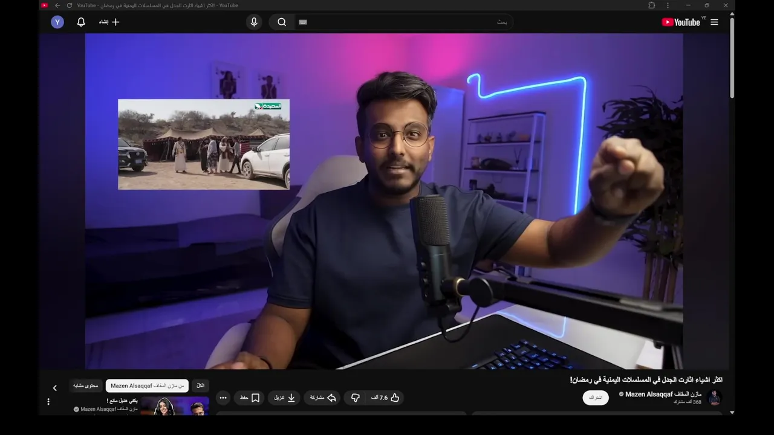Open more actions ellipsis beside the save button
This screenshot has height=435, width=774.
[223, 398]
